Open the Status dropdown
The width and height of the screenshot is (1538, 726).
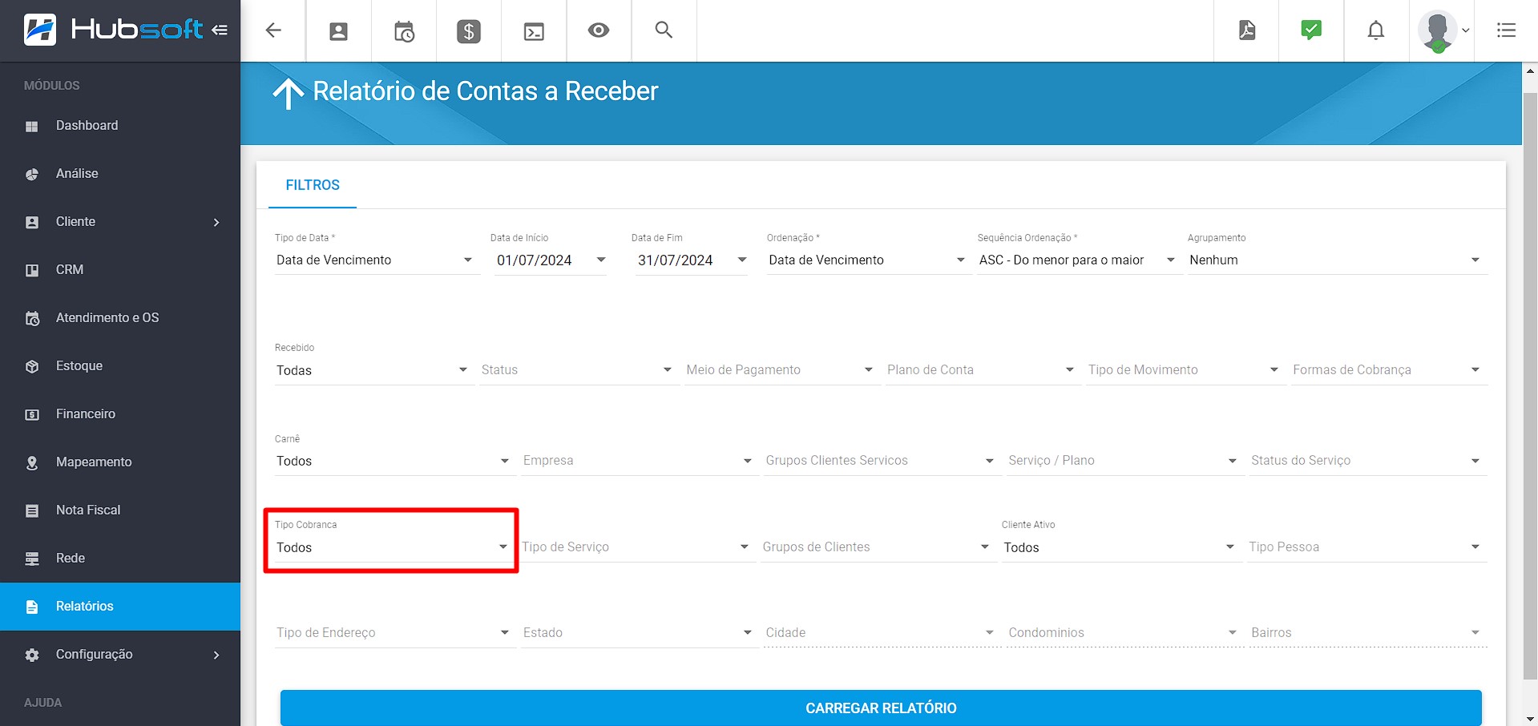click(579, 370)
